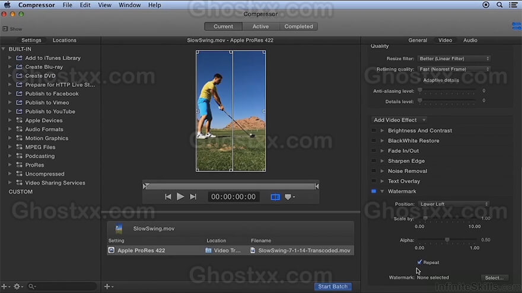The width and height of the screenshot is (522, 293).
Task: Open the Window menu
Action: (x=129, y=5)
